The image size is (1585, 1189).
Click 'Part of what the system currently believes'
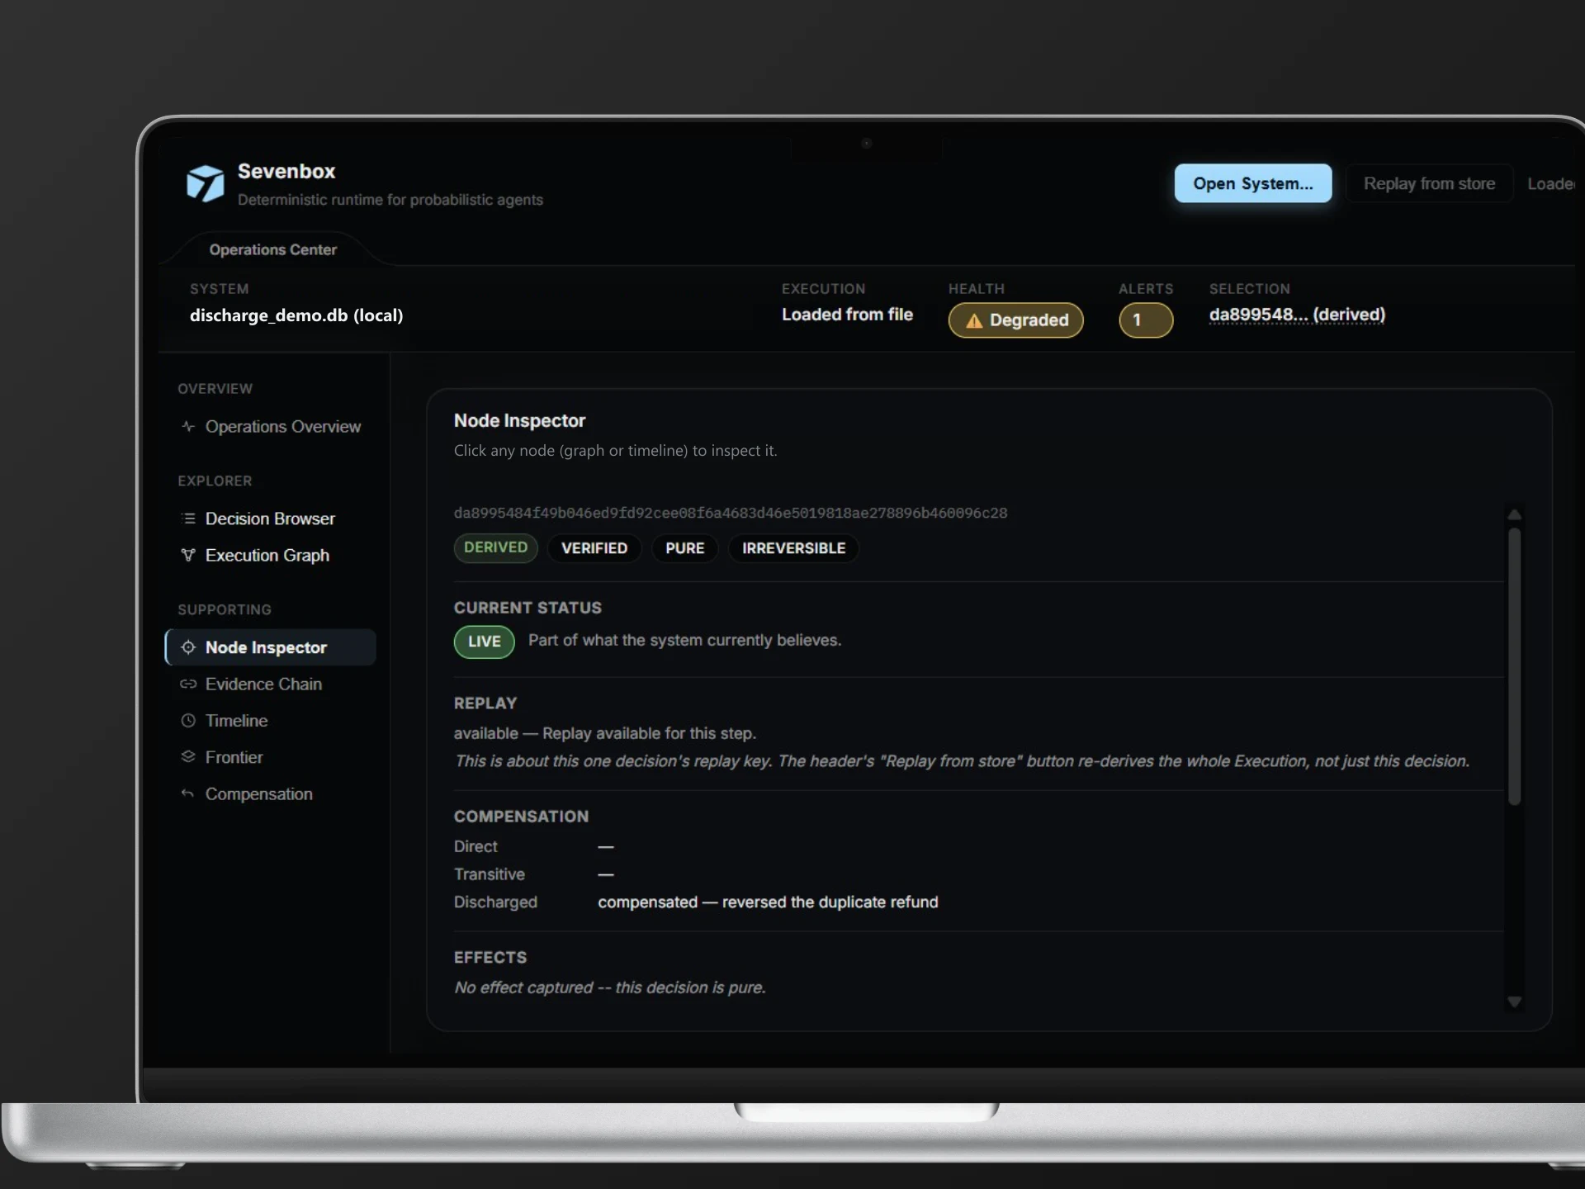coord(684,641)
